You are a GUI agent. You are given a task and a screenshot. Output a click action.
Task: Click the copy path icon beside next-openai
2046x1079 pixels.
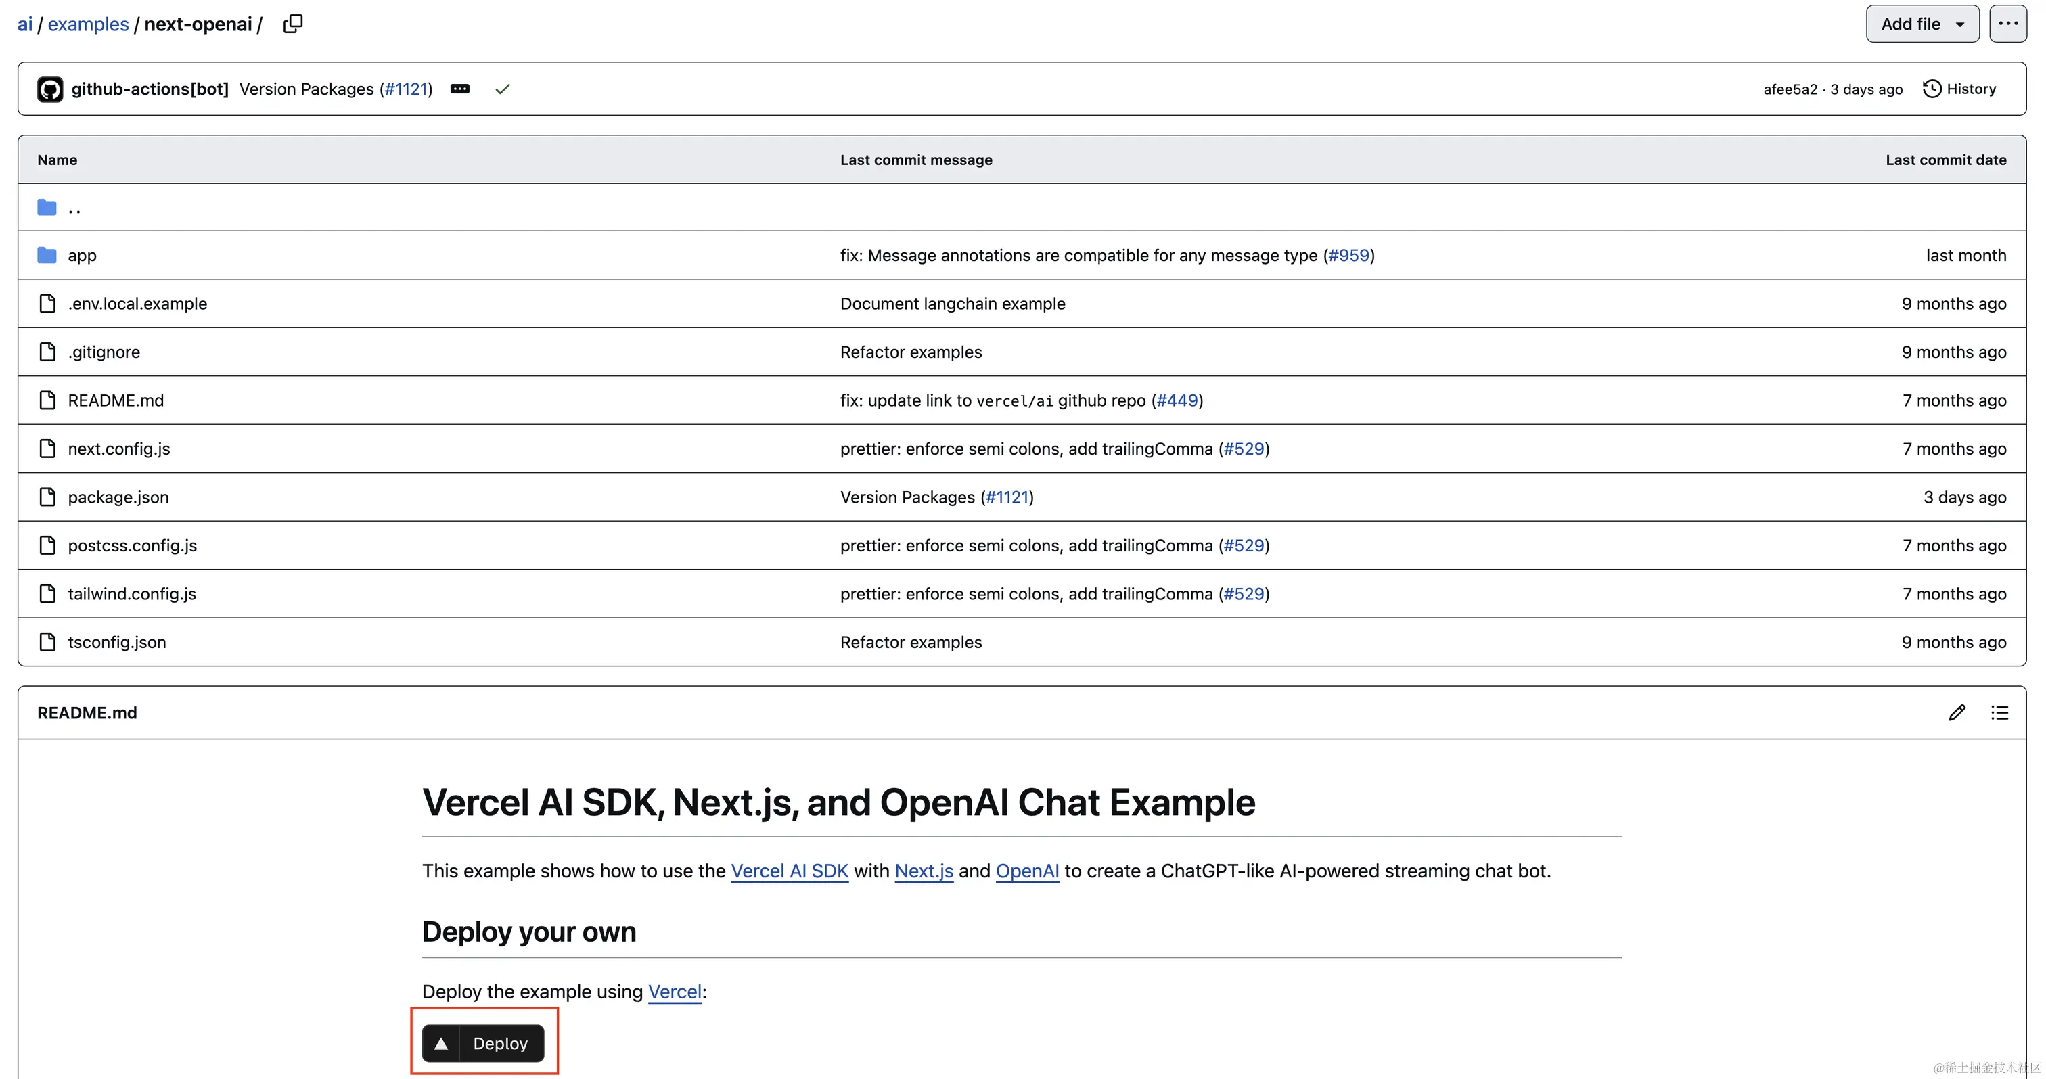[292, 24]
